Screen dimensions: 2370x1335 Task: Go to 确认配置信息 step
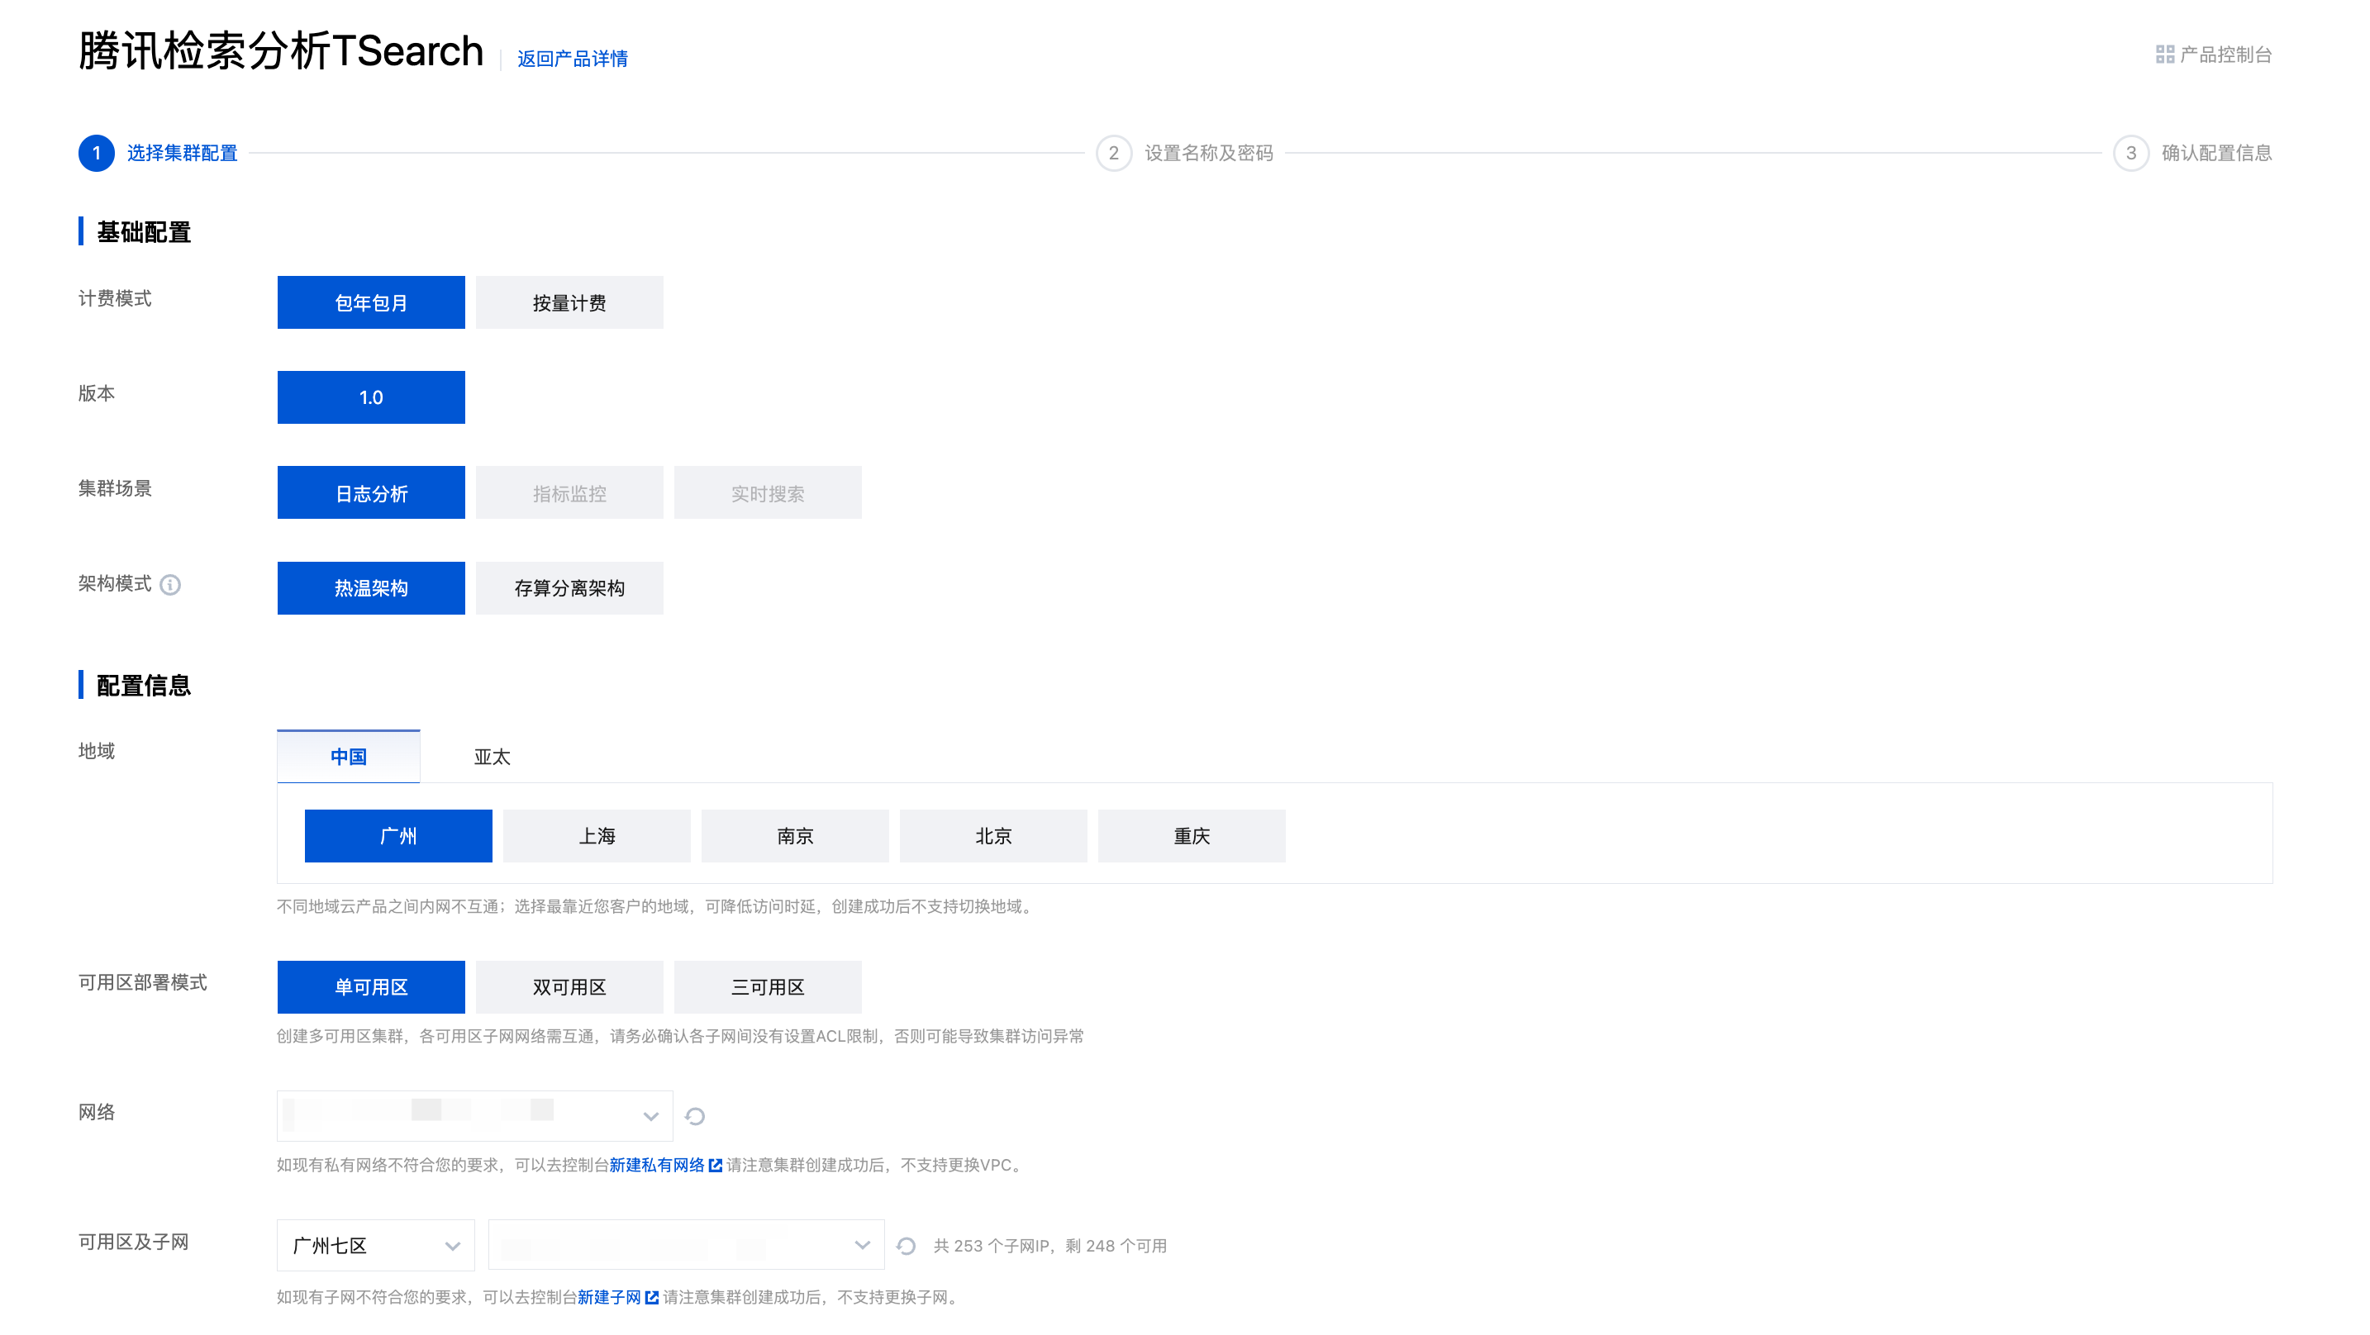[x=2216, y=153]
